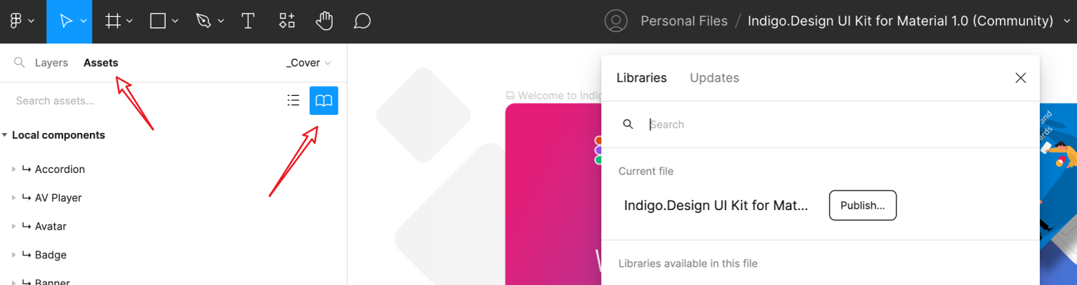Viewport: 1077px width, 285px height.
Task: Collapse the Local components section
Action: (5, 135)
